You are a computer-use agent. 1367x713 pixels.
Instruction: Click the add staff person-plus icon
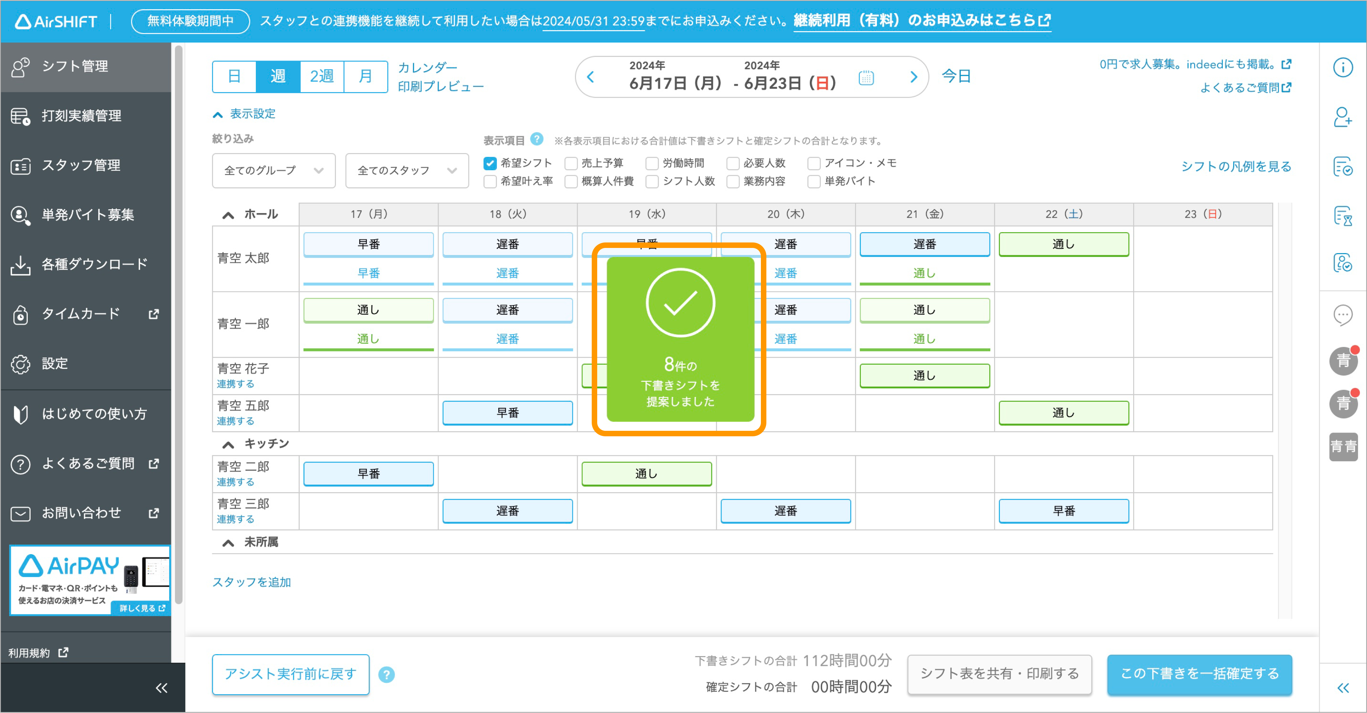click(1343, 117)
